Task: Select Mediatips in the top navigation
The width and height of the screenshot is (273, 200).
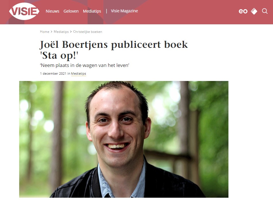Action: (x=92, y=11)
